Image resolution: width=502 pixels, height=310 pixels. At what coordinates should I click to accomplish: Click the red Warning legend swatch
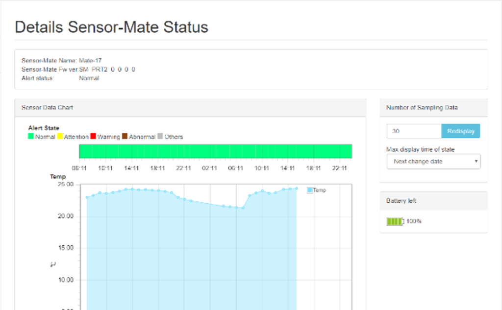coord(93,137)
